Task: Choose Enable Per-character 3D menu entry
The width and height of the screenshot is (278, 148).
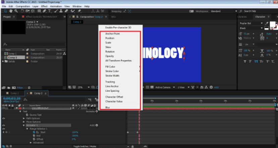Action: click(118, 27)
